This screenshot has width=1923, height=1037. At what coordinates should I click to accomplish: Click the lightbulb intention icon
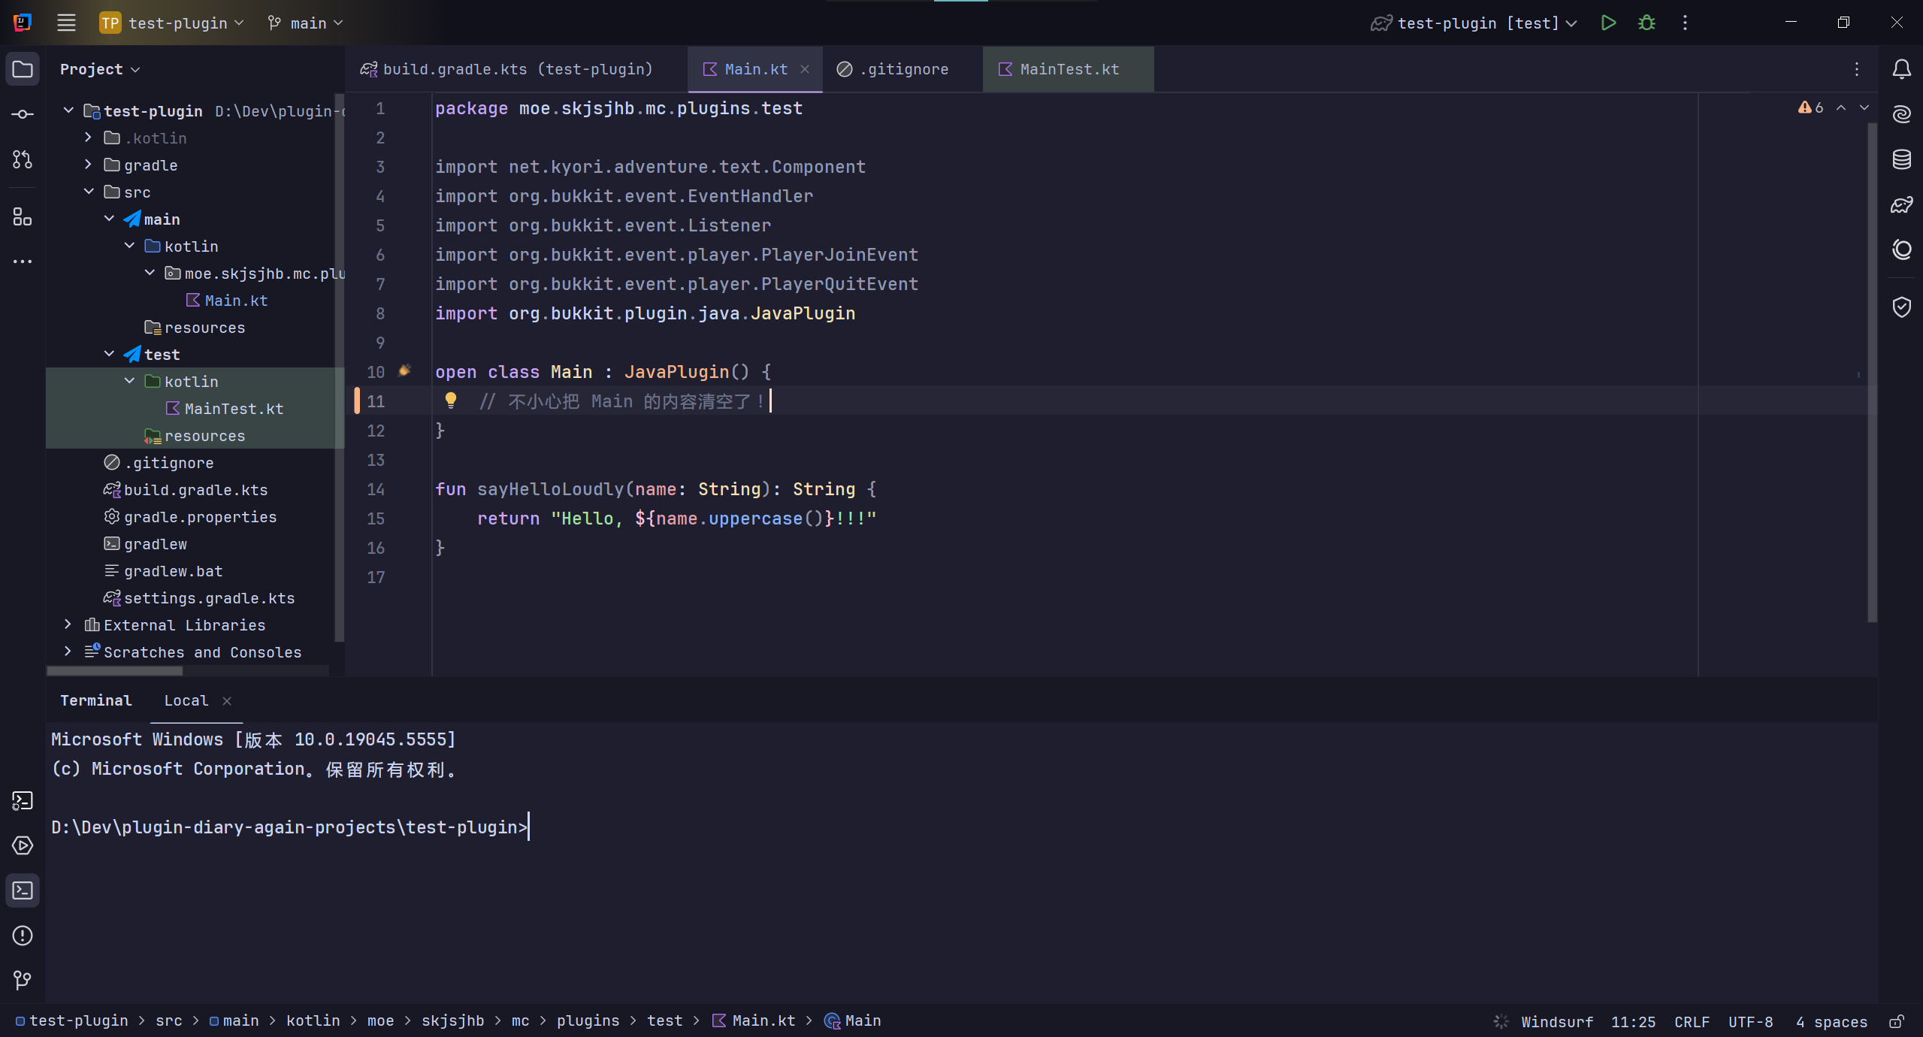pyautogui.click(x=450, y=400)
